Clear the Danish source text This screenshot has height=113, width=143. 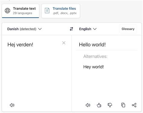click(x=64, y=43)
